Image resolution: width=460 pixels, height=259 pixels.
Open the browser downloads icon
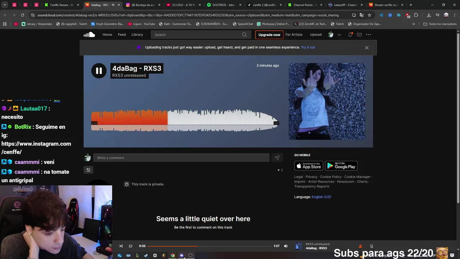(x=429, y=15)
